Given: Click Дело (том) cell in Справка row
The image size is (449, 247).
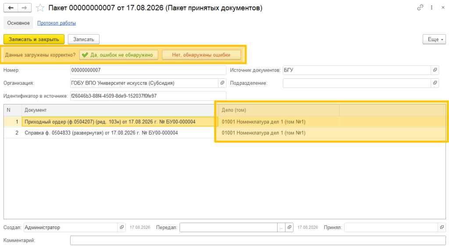Looking at the screenshot, I should click(x=279, y=133).
